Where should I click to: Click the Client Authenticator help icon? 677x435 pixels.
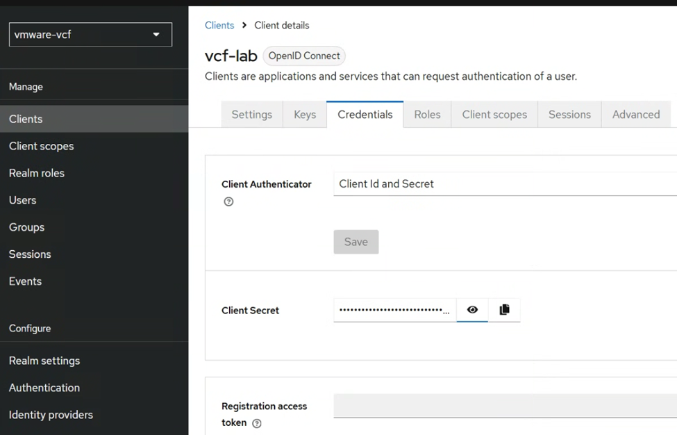pos(228,202)
